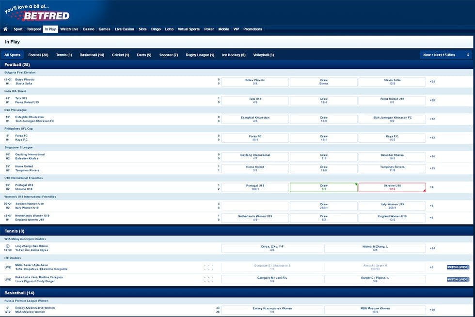The image size is (475, 317).
Task: Open Watch Live for Reka-Luca Jani match
Action: point(458,279)
